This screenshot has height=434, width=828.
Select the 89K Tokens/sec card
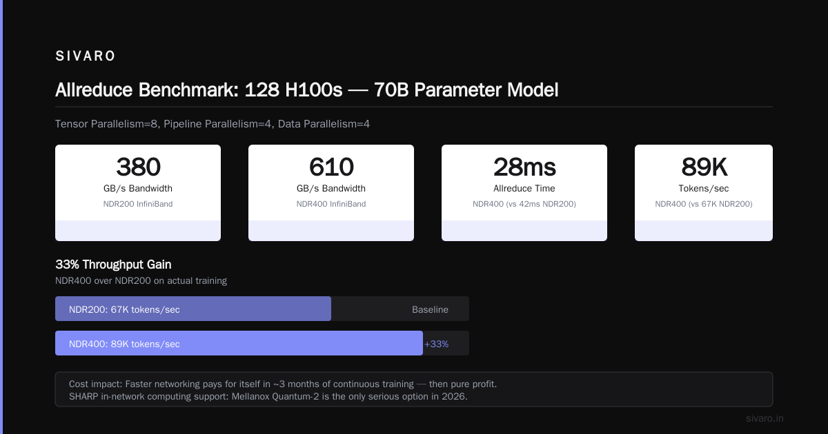coord(704,193)
